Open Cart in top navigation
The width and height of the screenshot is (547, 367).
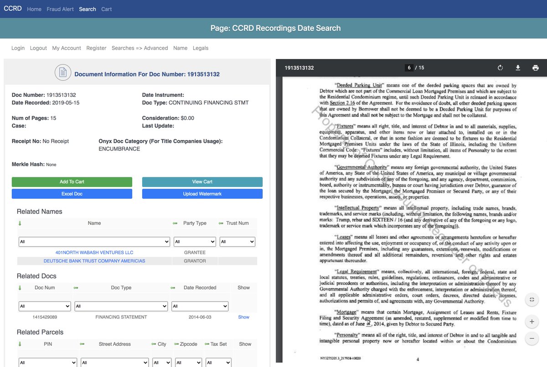(x=107, y=9)
